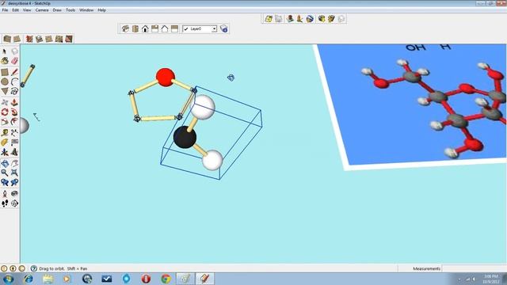
Task: Activate the Paint Bucket tool
Action: 5,61
